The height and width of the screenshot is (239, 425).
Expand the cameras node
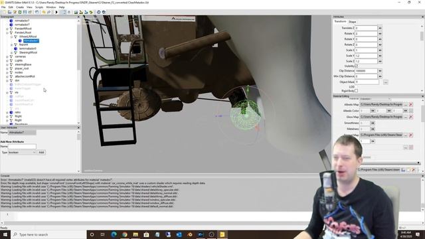pos(7,56)
